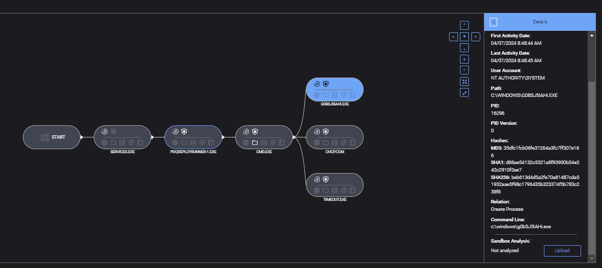
Task: Click the folder icon on CMD.EXE node
Action: (255, 143)
